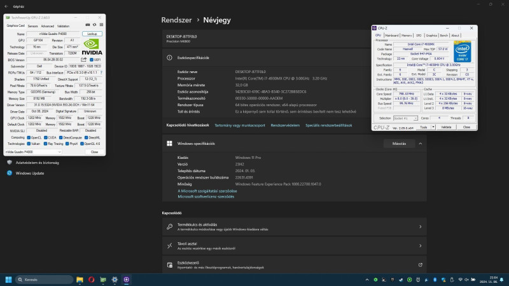Click the Settings gear taskbar icon

(115, 280)
